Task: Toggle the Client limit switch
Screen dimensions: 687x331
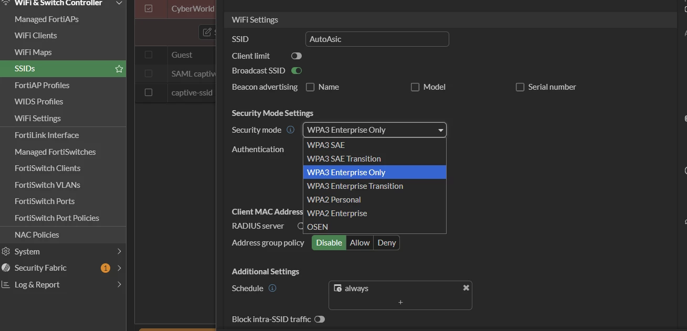Action: 297,56
